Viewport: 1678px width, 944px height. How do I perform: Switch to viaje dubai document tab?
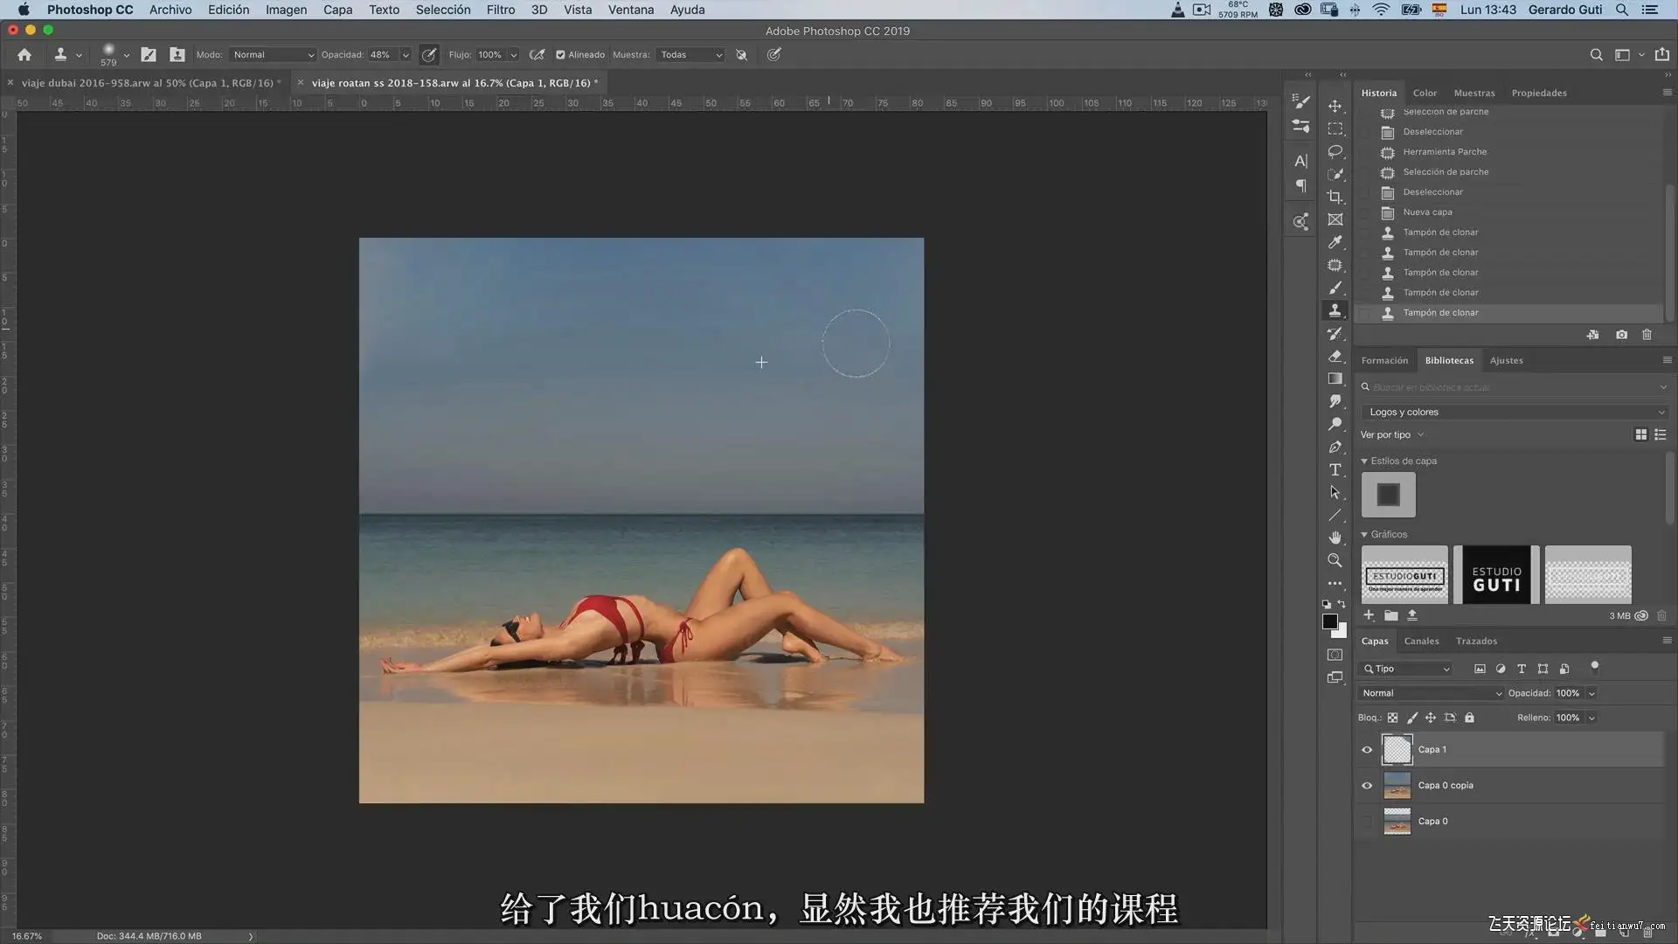[x=147, y=83]
